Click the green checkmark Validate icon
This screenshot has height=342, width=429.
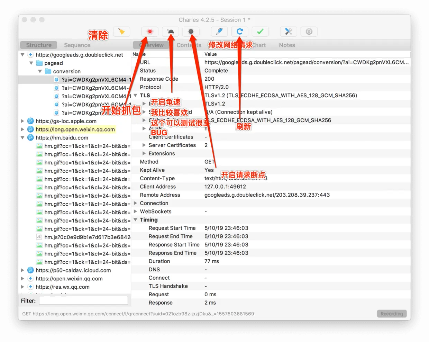260,31
